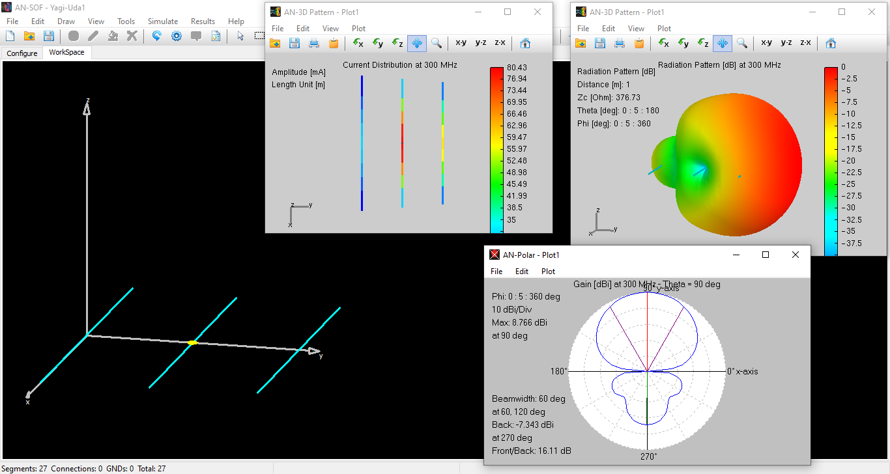Open the Help menu in AN-SOF
Screen dimensions: 890x474
coord(236,21)
